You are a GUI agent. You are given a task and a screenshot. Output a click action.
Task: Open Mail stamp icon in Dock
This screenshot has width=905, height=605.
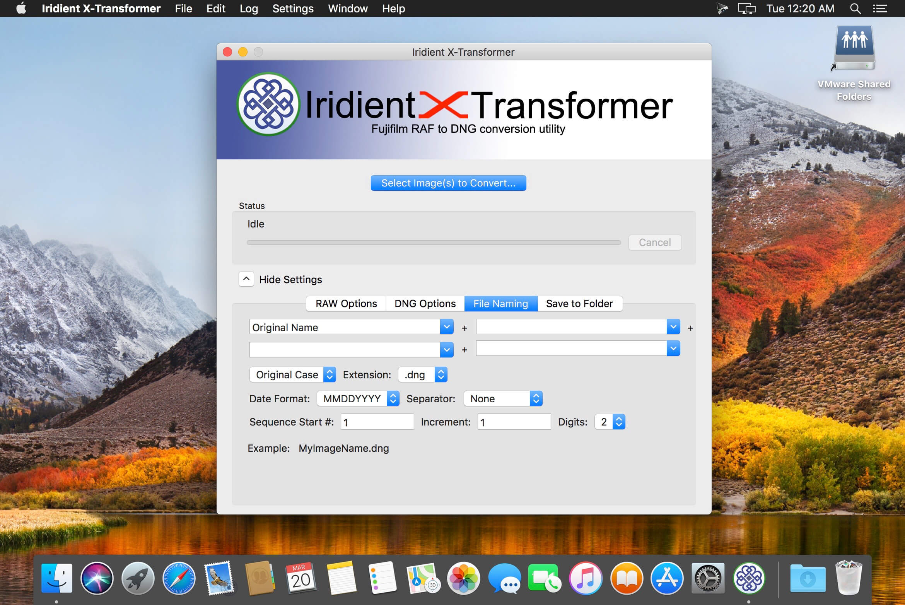[219, 578]
